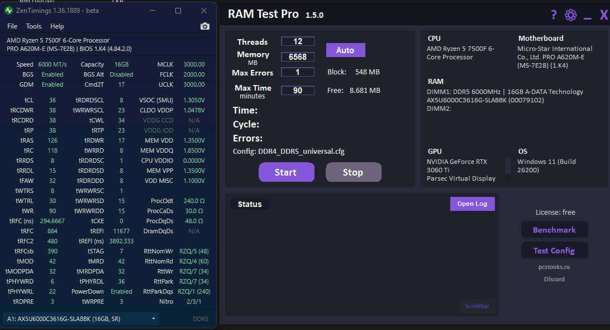Open the Help menu in ZenTimings
This screenshot has height=330, width=610.
click(x=57, y=26)
